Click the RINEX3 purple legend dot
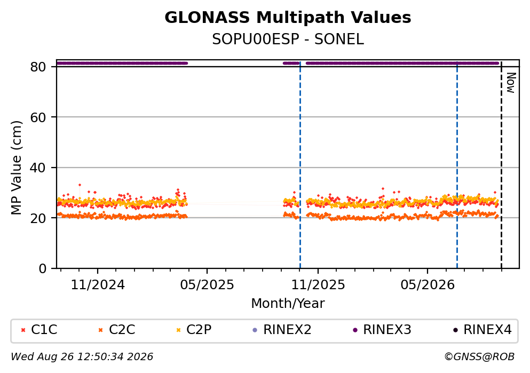The width and height of the screenshot is (530, 373). pyautogui.click(x=355, y=330)
